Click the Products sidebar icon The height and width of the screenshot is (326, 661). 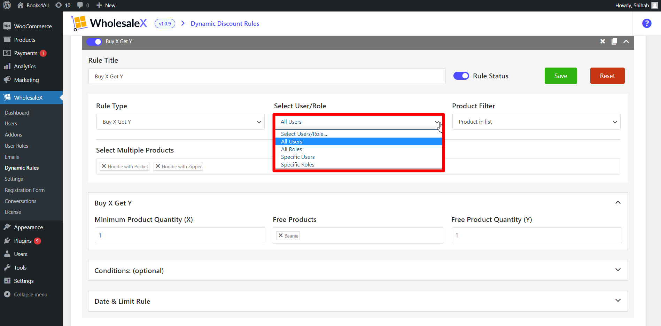(7, 40)
